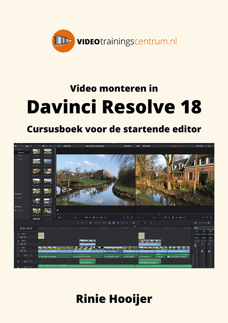Open the red Timeline 1 name dropdown
Screen dimensions: 228x323
174,146
